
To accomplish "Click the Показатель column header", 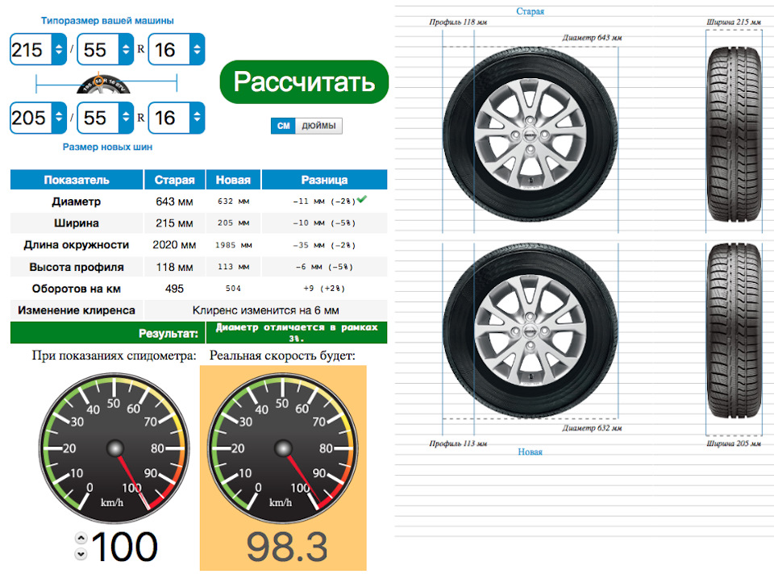I will pos(77,180).
